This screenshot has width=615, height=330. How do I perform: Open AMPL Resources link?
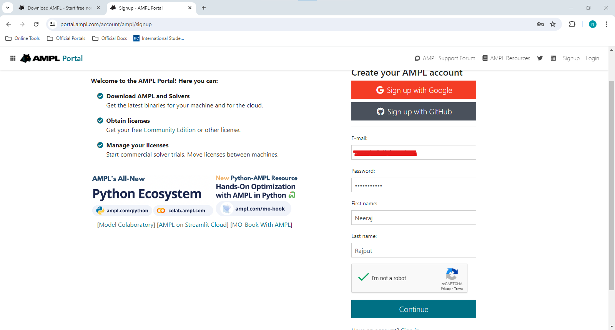[506, 58]
